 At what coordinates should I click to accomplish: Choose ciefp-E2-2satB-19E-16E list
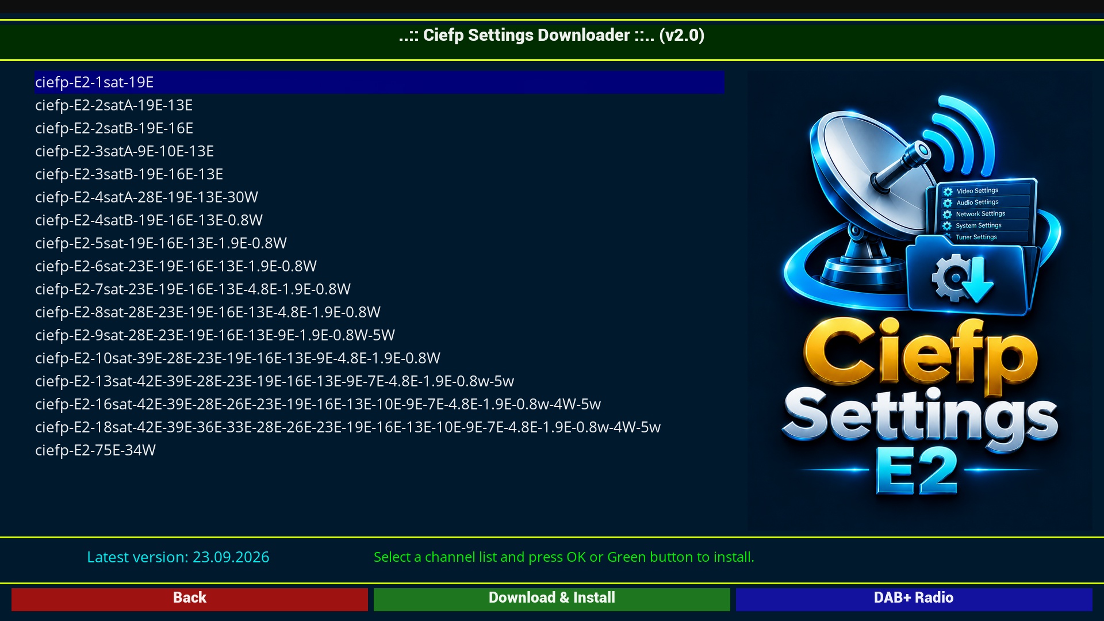(x=379, y=128)
